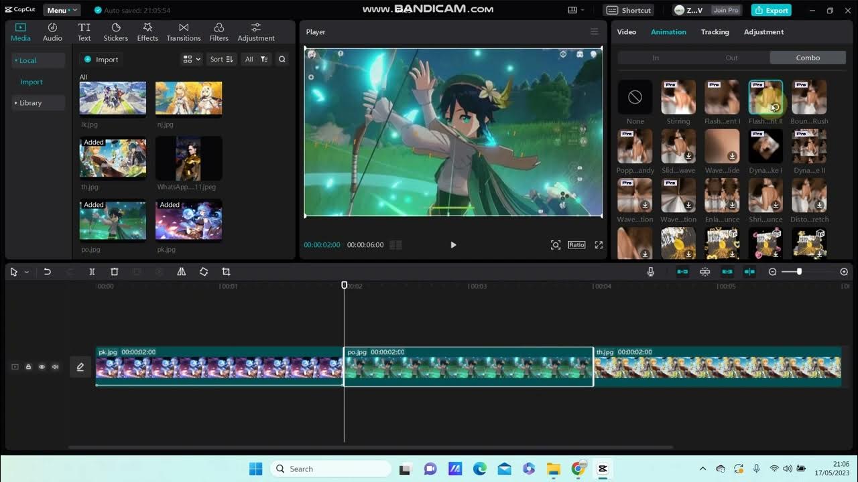The image size is (858, 482).
Task: Open the layout switcher dropdown in title bar
Action: (576, 10)
